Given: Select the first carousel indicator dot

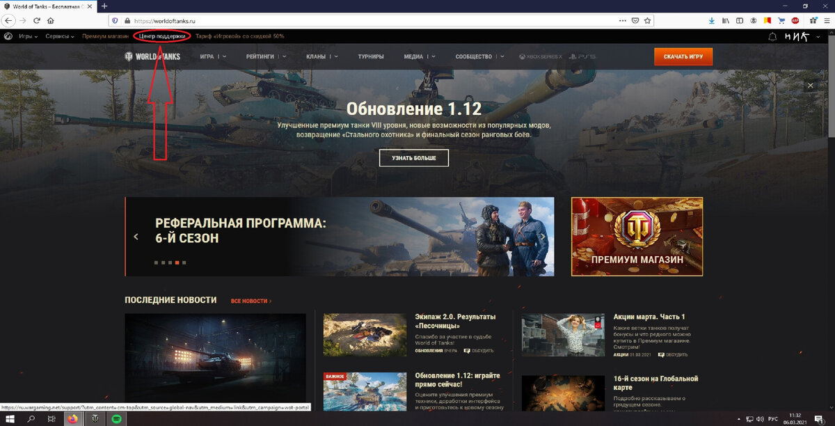Looking at the screenshot, I should point(156,262).
